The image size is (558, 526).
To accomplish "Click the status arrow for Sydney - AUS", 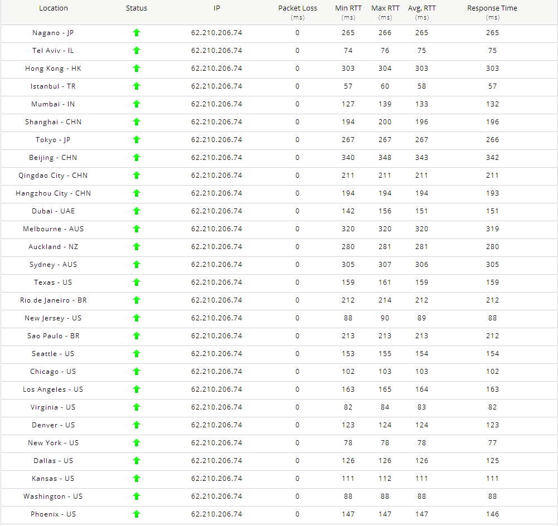I will click(137, 265).
